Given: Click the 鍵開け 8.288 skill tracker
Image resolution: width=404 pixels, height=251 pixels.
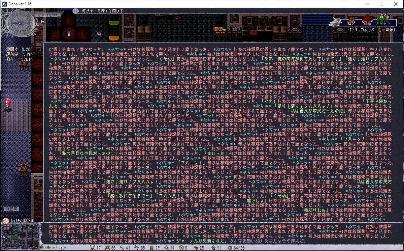Looking at the screenshot, I should (x=20, y=49).
